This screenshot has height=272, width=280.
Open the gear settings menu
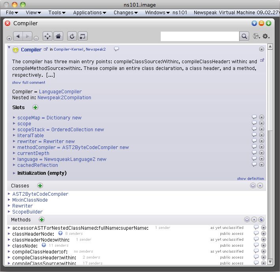(x=266, y=36)
